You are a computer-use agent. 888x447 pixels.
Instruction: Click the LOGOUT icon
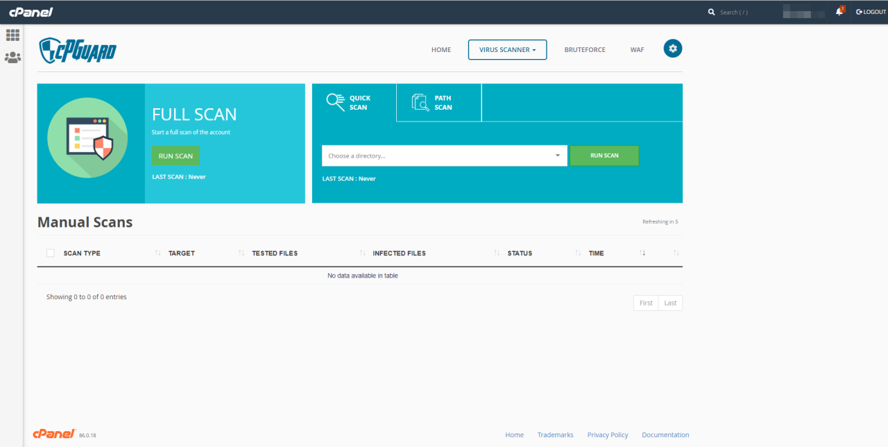857,12
